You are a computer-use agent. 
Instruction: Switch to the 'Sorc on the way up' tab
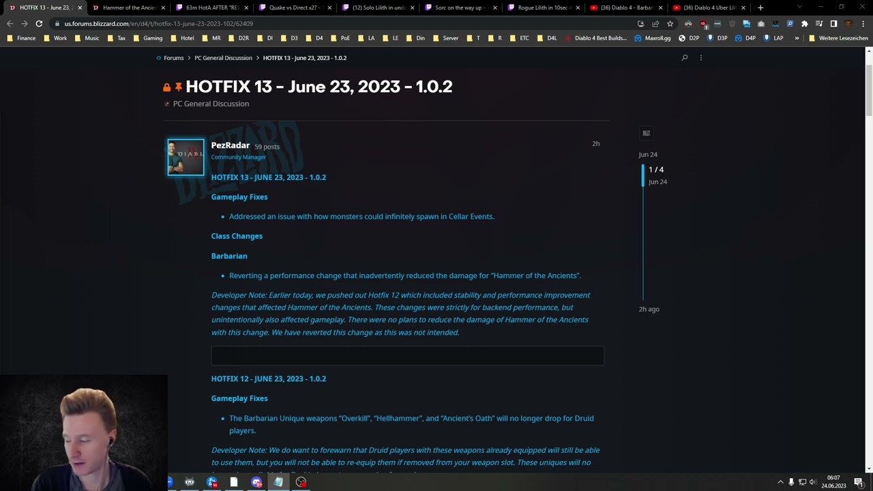point(460,8)
